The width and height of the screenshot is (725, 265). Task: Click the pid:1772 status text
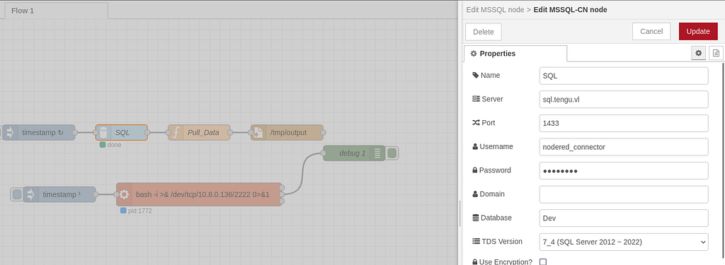click(x=139, y=211)
